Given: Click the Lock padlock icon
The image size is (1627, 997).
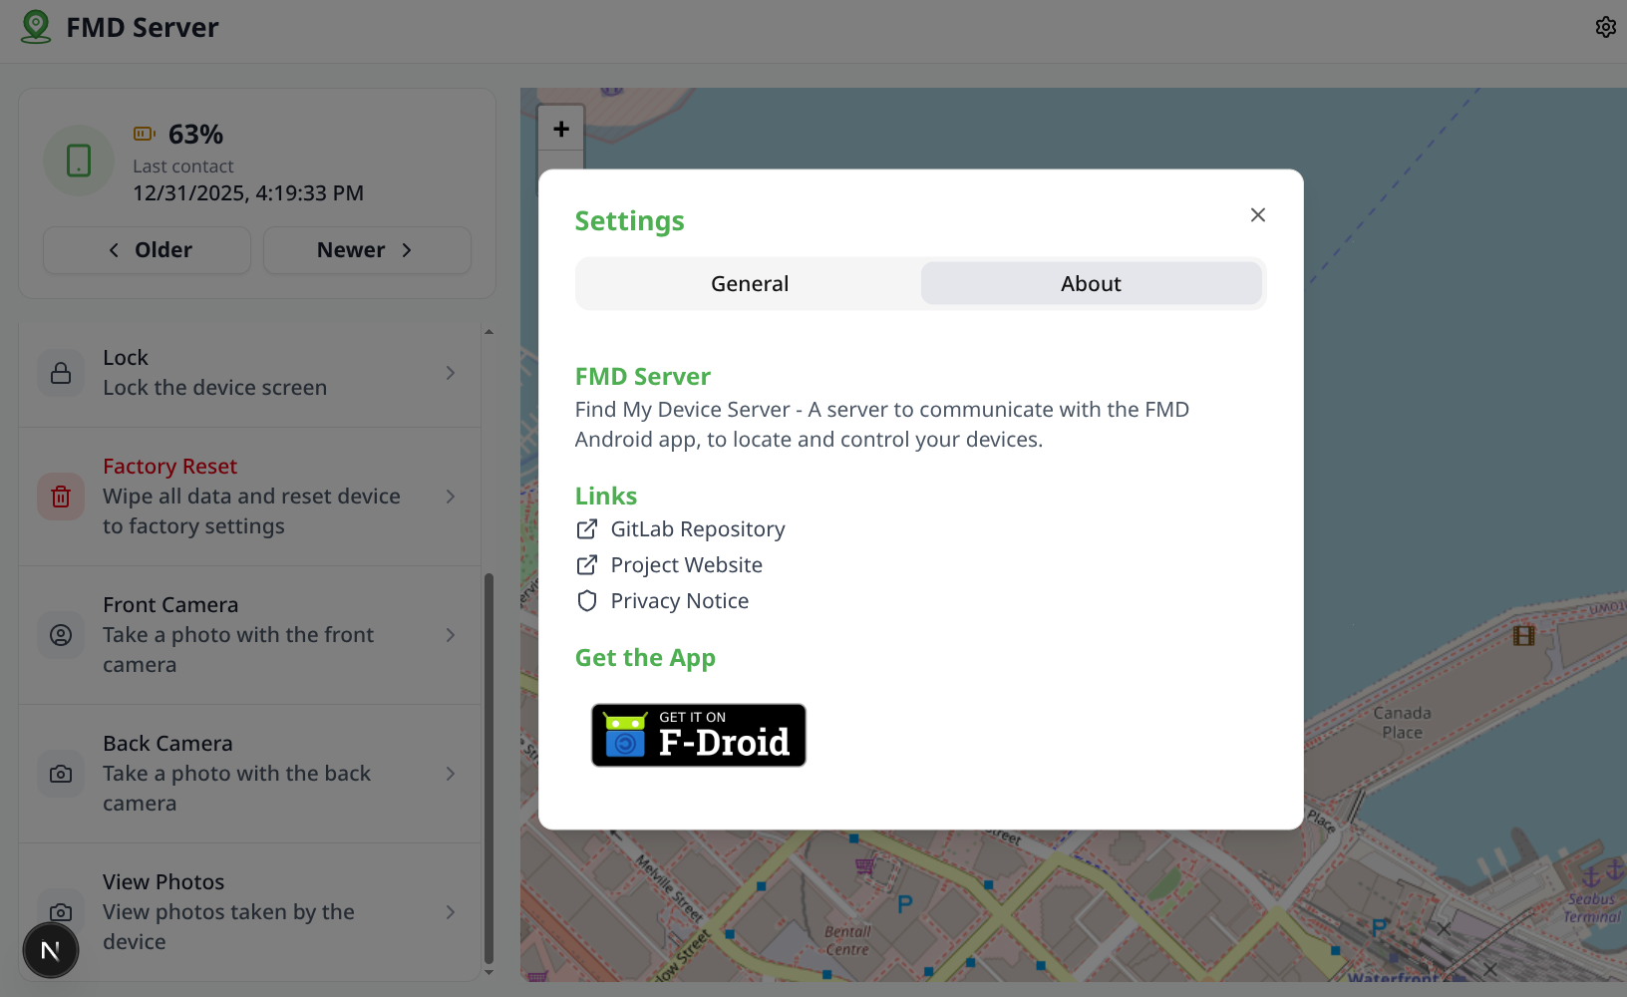Looking at the screenshot, I should coord(61,373).
